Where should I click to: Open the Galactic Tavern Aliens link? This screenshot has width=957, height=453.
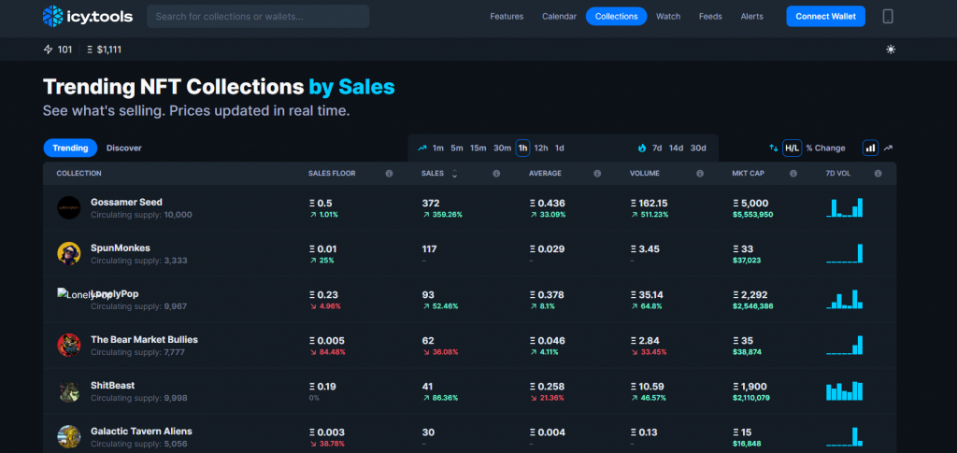point(141,432)
